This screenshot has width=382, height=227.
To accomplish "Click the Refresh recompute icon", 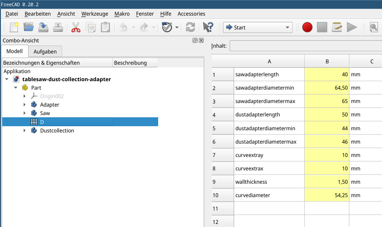I will tap(190, 27).
